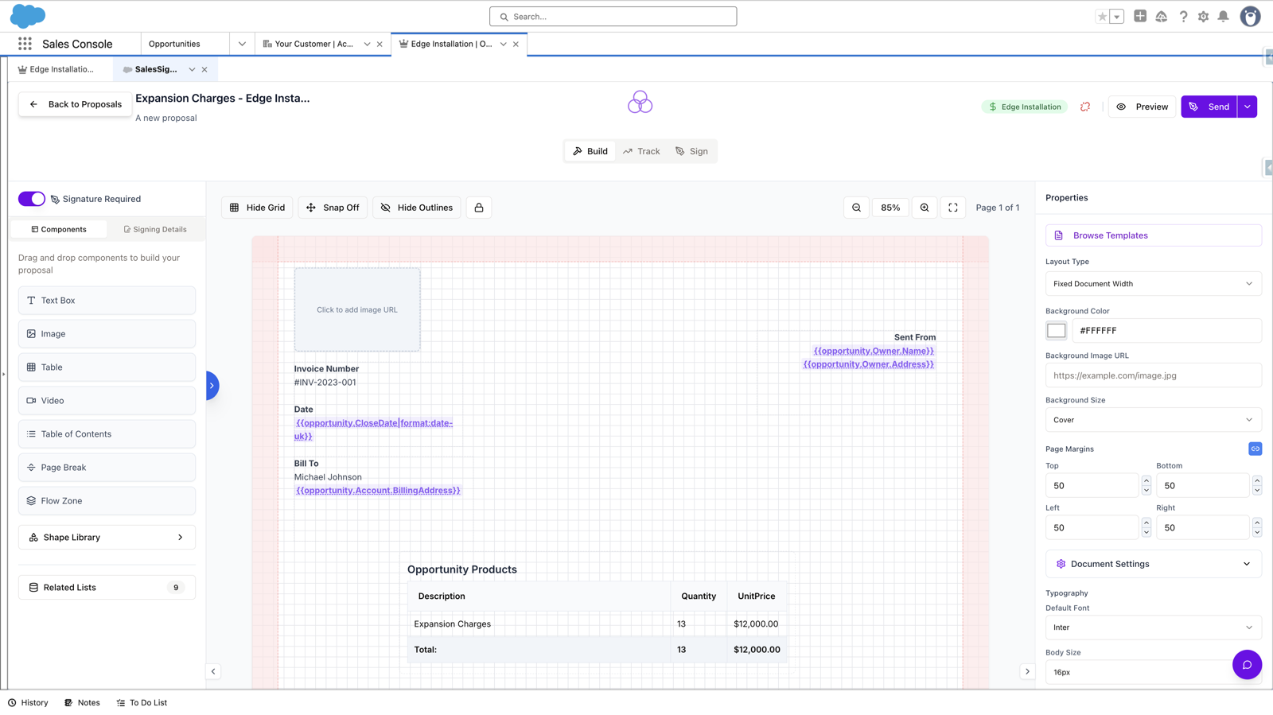This screenshot has height=715, width=1273.
Task: Click the white background color swatch
Action: 1056,330
